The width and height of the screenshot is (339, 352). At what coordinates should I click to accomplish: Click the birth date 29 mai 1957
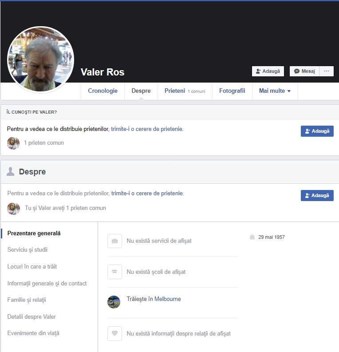(x=272, y=237)
